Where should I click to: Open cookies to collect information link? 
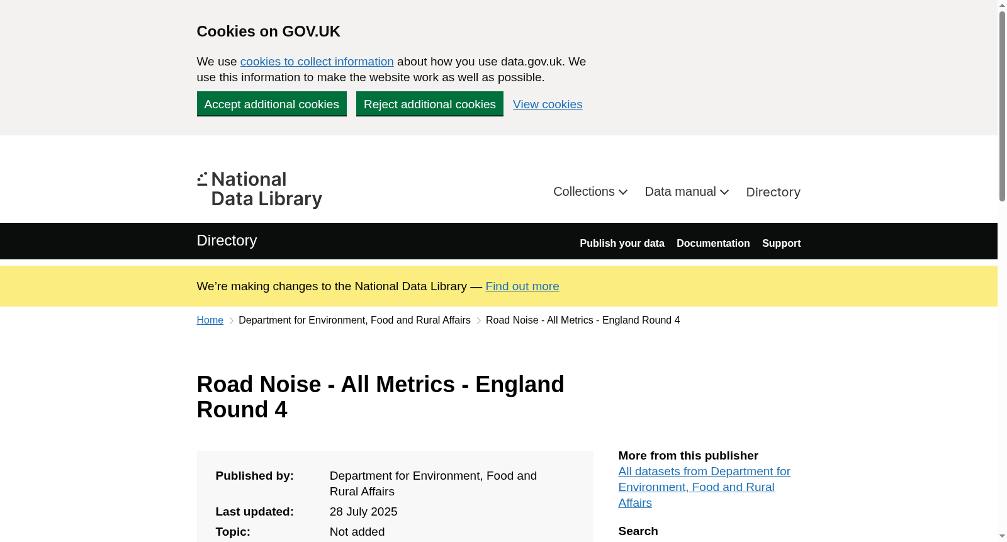(x=317, y=62)
